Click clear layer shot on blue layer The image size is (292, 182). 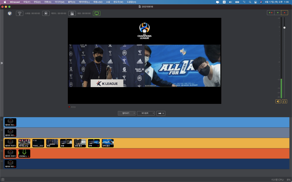(x=10, y=122)
